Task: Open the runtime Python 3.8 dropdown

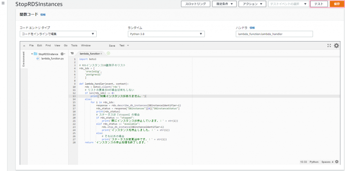Action: (x=166, y=34)
